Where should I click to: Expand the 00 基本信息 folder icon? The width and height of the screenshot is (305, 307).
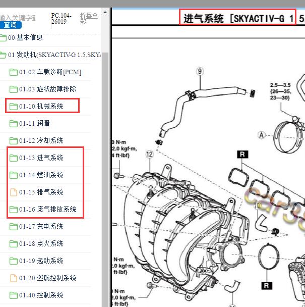click(3, 37)
